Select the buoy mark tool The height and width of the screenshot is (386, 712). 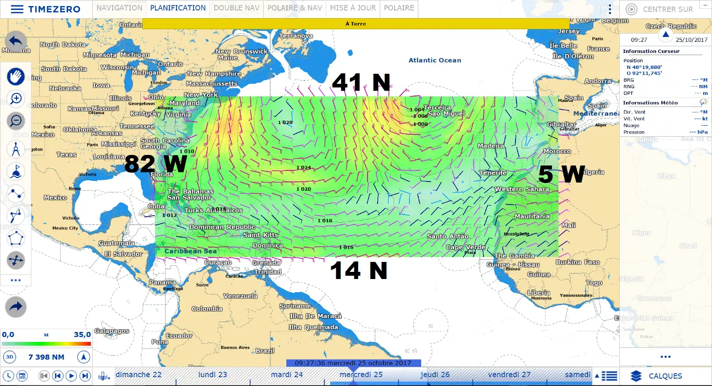16,171
